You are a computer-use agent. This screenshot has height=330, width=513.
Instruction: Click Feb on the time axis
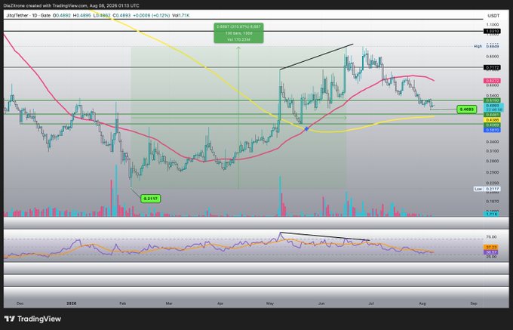(123, 304)
